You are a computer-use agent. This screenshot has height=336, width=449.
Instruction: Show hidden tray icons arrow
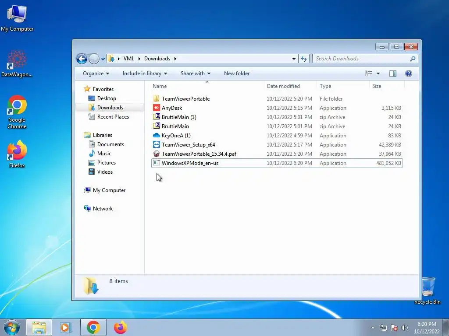pos(373,328)
